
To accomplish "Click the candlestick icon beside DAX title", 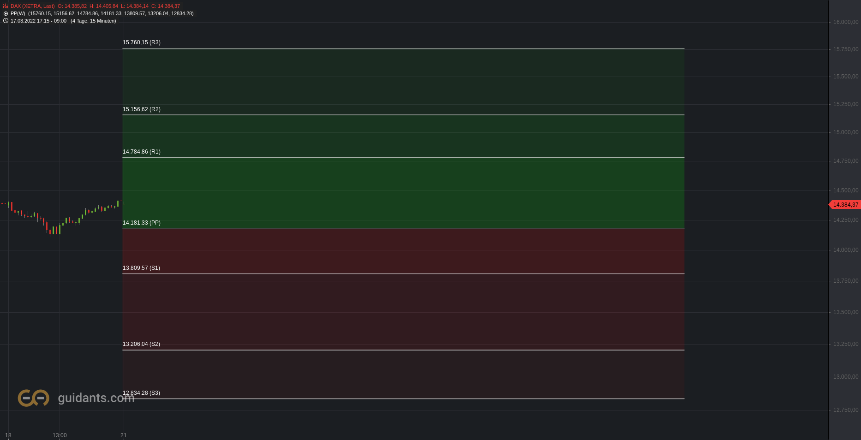I will [x=6, y=6].
